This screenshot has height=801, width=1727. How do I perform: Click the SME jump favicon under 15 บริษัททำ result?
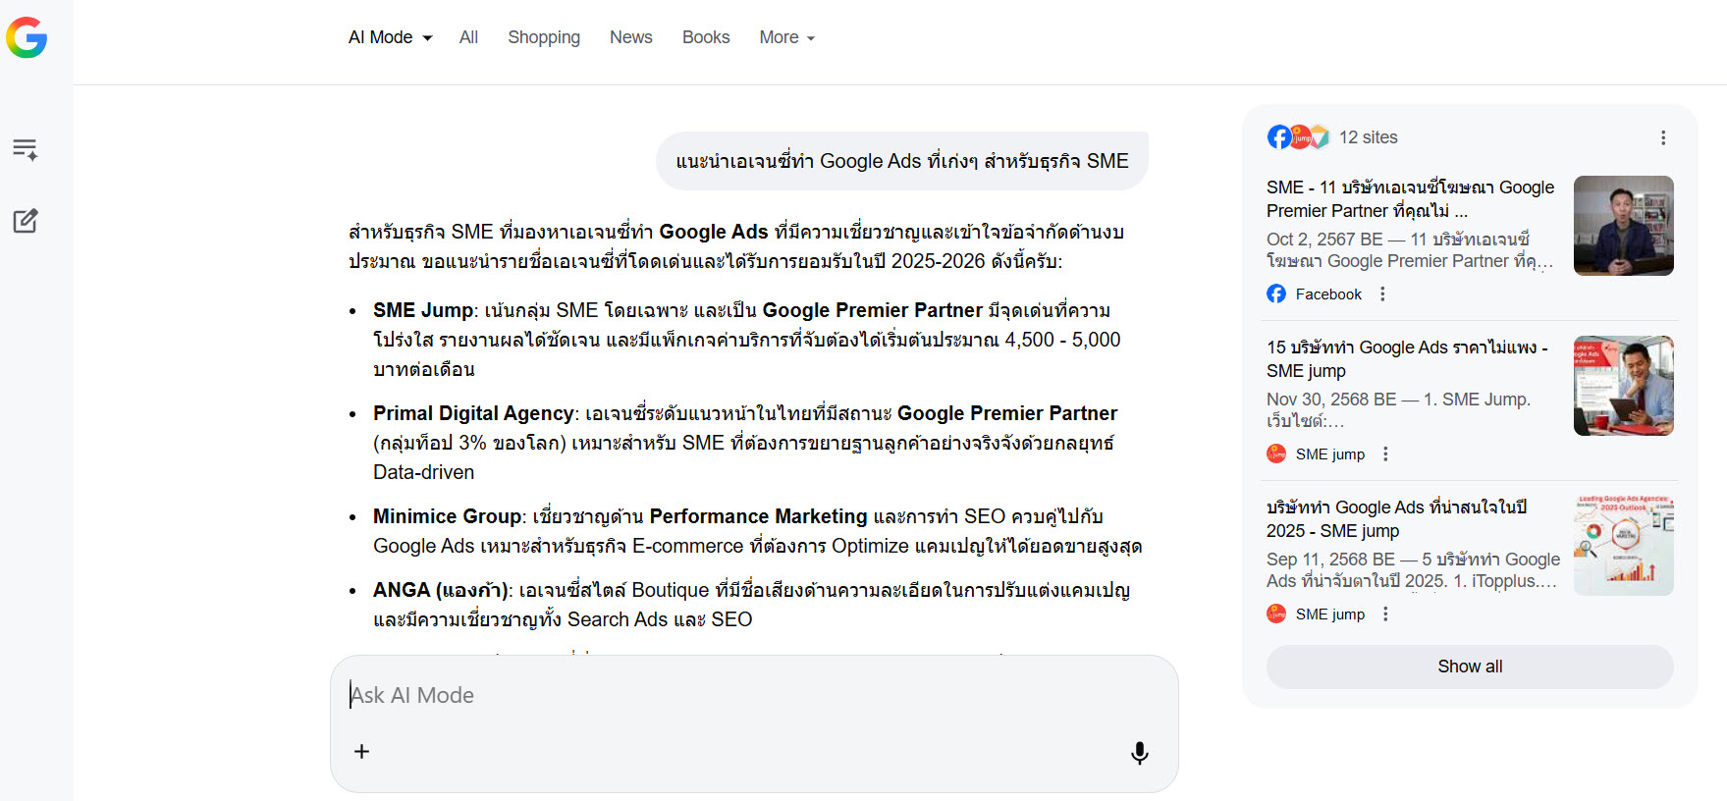pos(1276,454)
